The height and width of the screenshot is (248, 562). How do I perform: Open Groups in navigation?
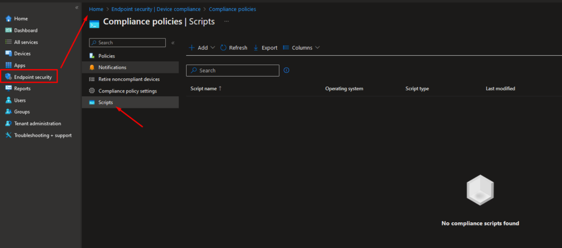22,112
